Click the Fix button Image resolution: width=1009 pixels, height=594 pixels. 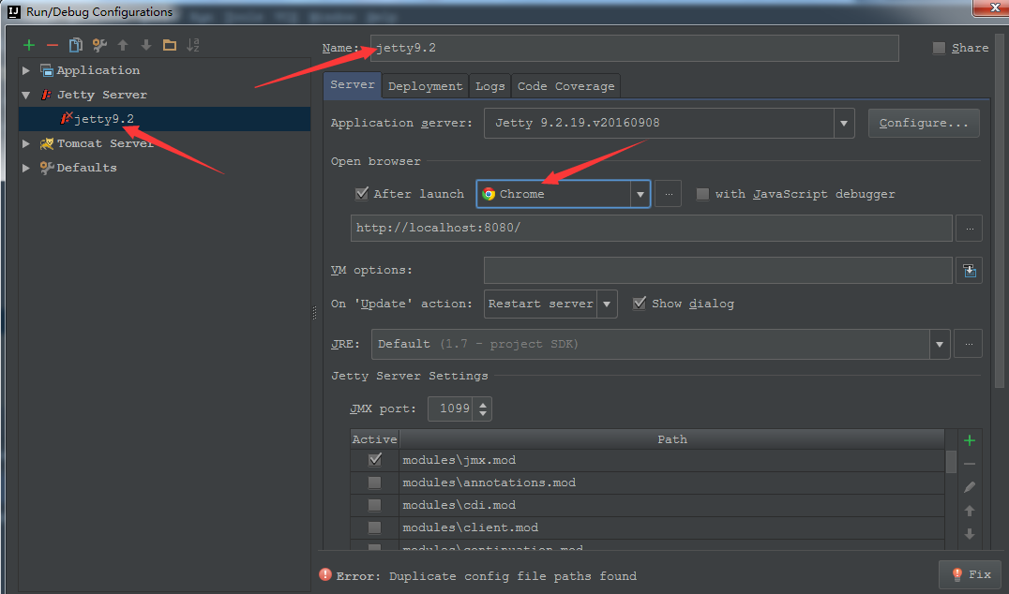pos(971,574)
